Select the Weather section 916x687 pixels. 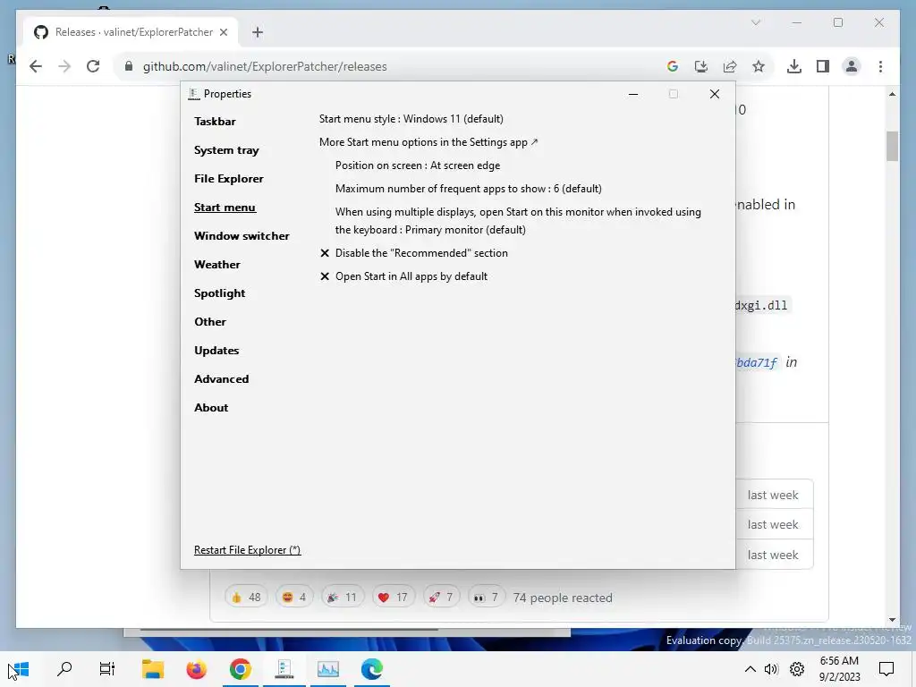[217, 265]
